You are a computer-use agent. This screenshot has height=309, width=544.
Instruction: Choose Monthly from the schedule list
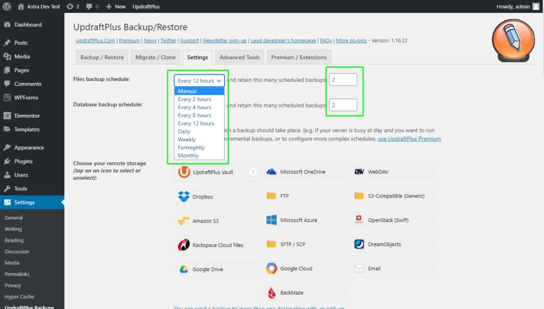(199, 155)
